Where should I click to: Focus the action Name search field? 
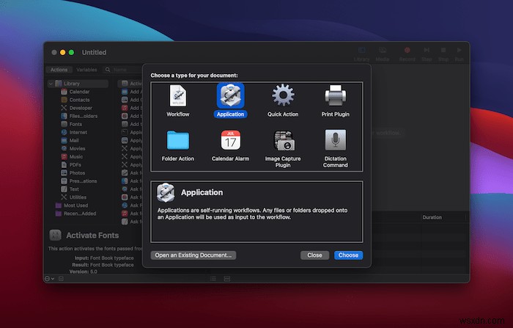[125, 70]
